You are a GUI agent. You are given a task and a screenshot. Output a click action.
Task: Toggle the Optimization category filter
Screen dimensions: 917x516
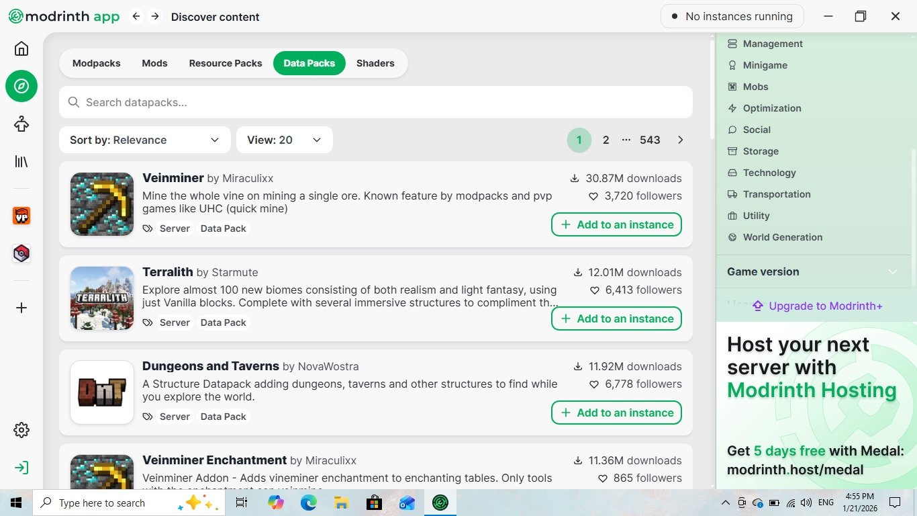point(771,108)
